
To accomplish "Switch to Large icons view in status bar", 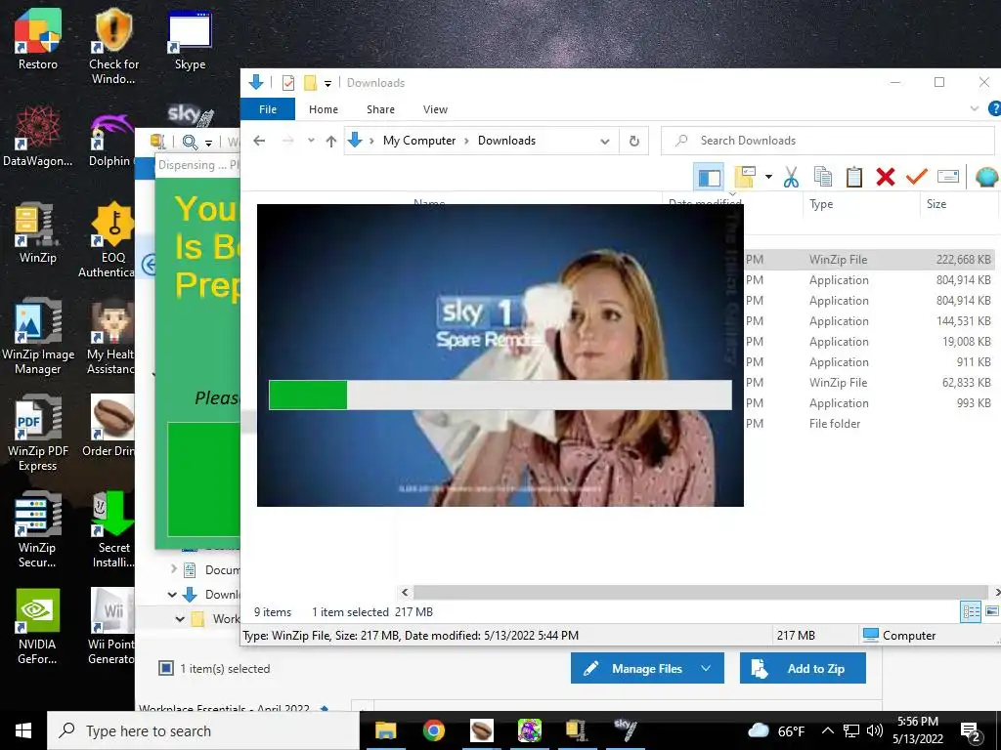I will pos(992,611).
